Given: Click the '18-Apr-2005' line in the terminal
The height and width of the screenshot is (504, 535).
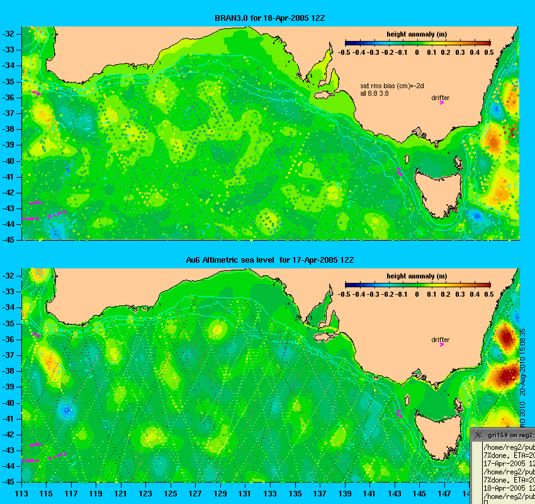Looking at the screenshot, I should point(509,488).
